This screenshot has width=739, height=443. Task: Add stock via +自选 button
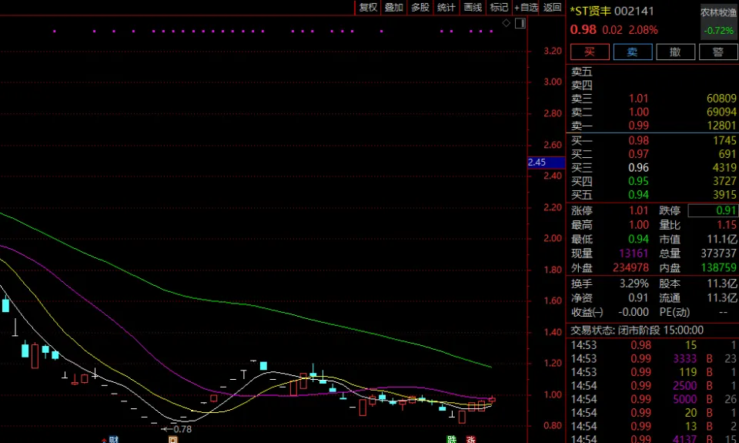527,8
